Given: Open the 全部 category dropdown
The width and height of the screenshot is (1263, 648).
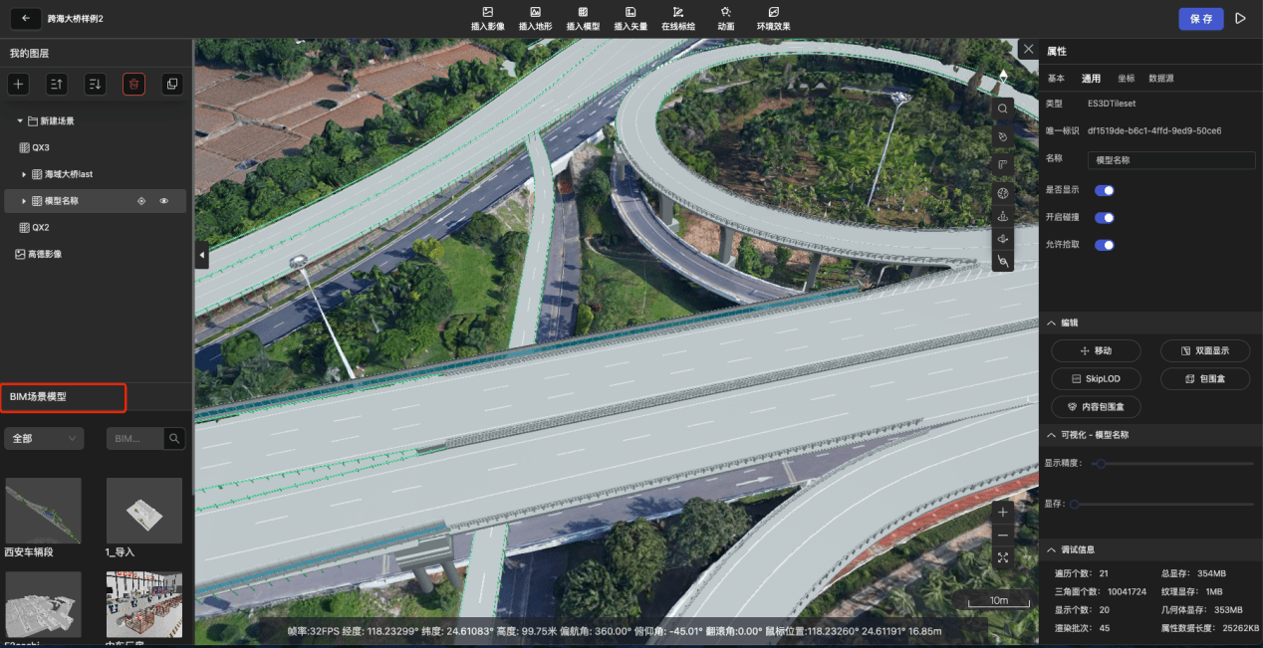Looking at the screenshot, I should pos(44,439).
